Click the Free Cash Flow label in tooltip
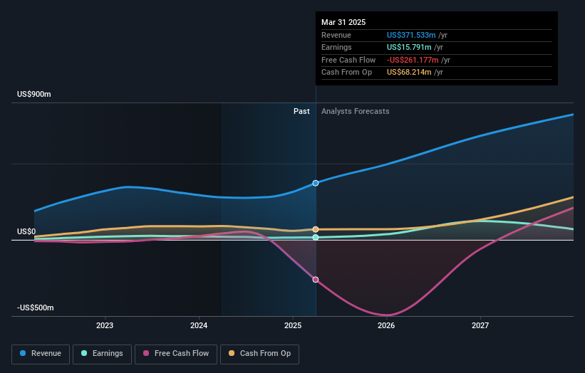 click(x=348, y=60)
